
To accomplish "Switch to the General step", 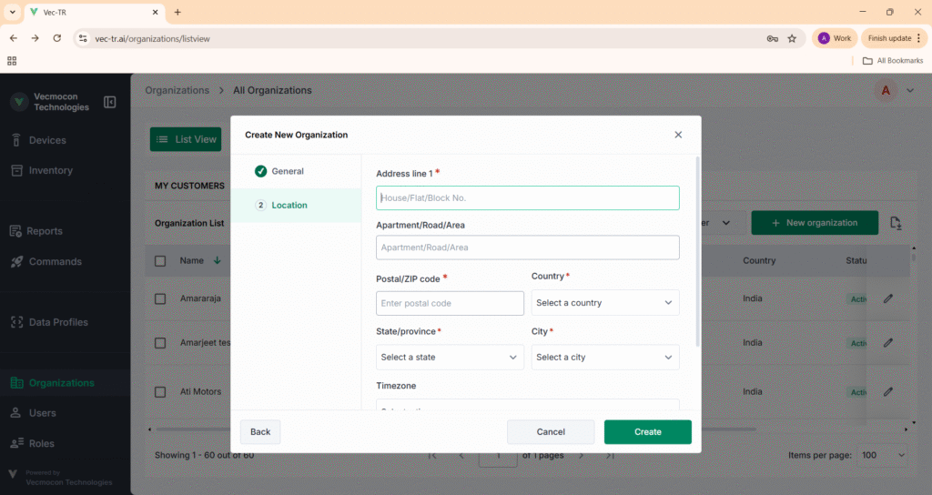I will [x=287, y=171].
